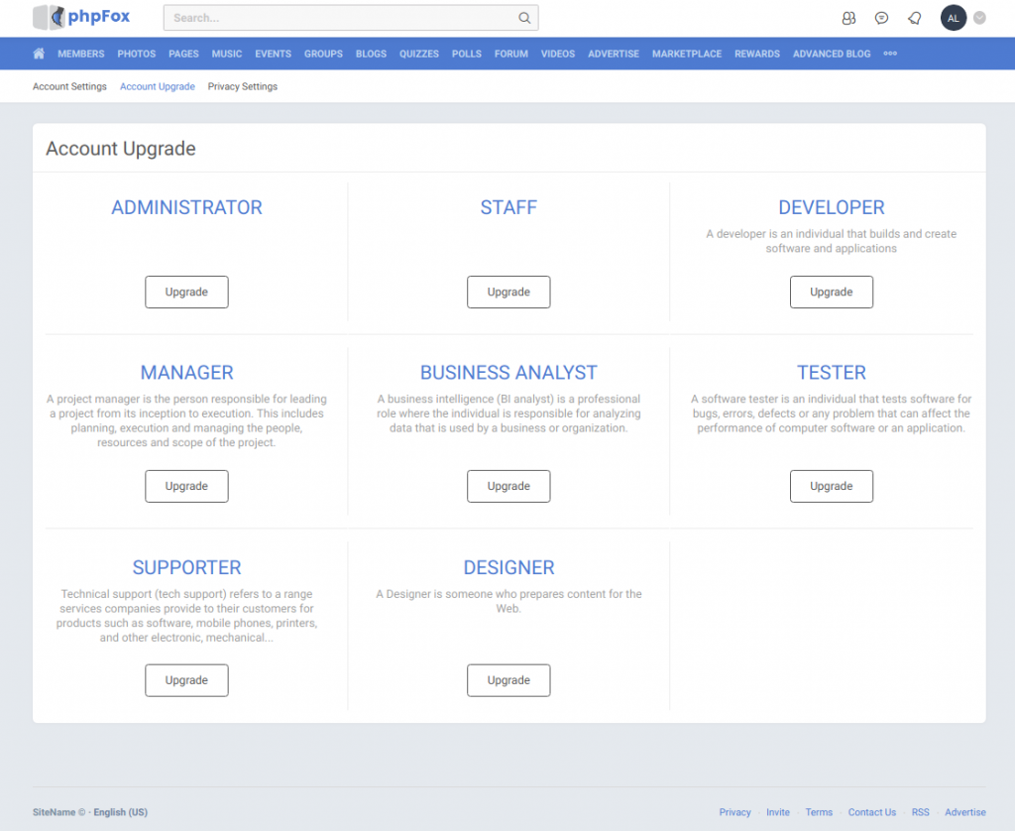Image resolution: width=1015 pixels, height=831 pixels.
Task: Click the phpFox logo
Action: (x=81, y=17)
